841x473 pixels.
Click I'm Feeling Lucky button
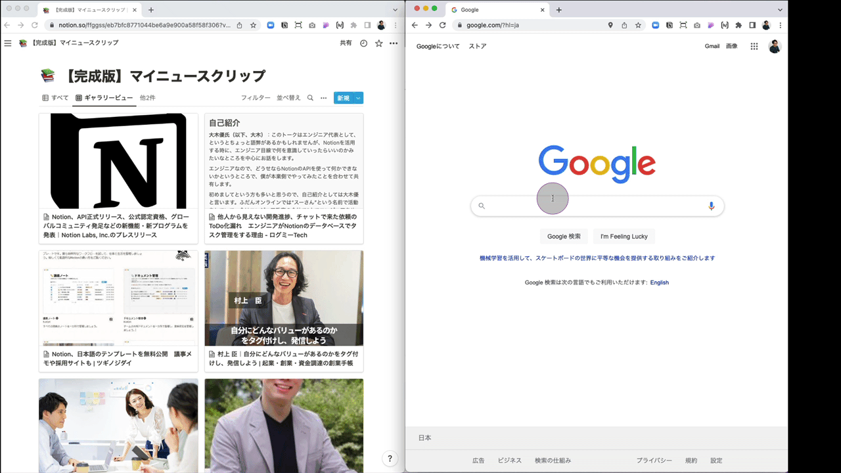click(x=624, y=236)
